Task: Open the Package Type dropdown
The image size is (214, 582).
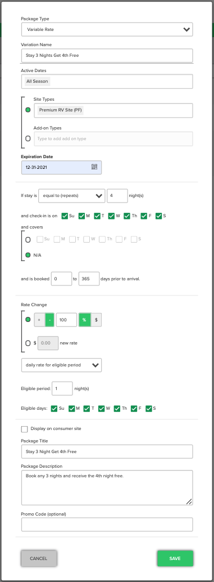Action: pyautogui.click(x=107, y=29)
